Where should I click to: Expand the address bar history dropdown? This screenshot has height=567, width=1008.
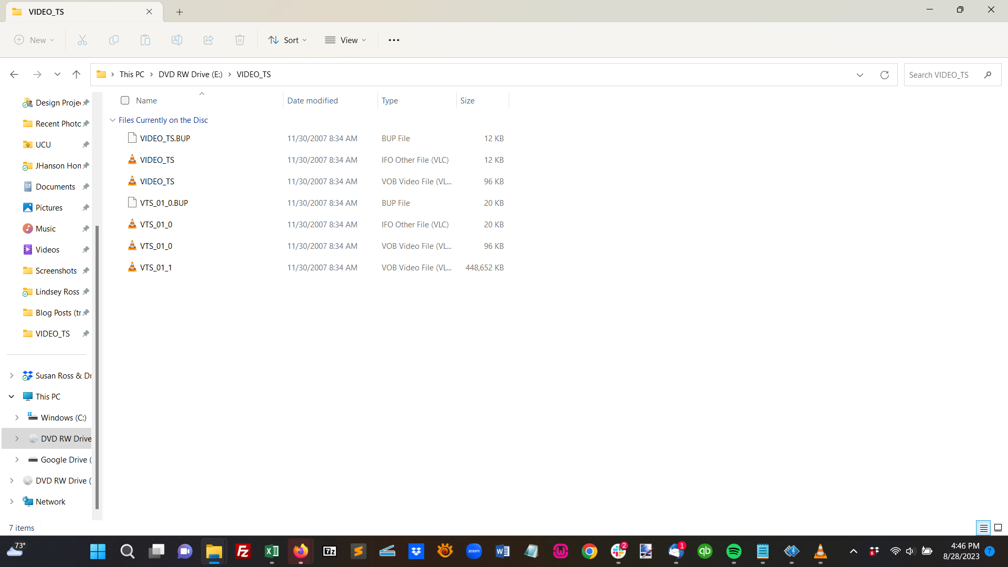click(x=860, y=75)
